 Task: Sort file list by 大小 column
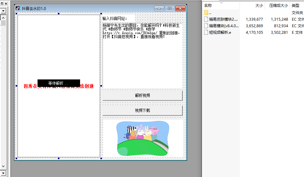(x=259, y=6)
